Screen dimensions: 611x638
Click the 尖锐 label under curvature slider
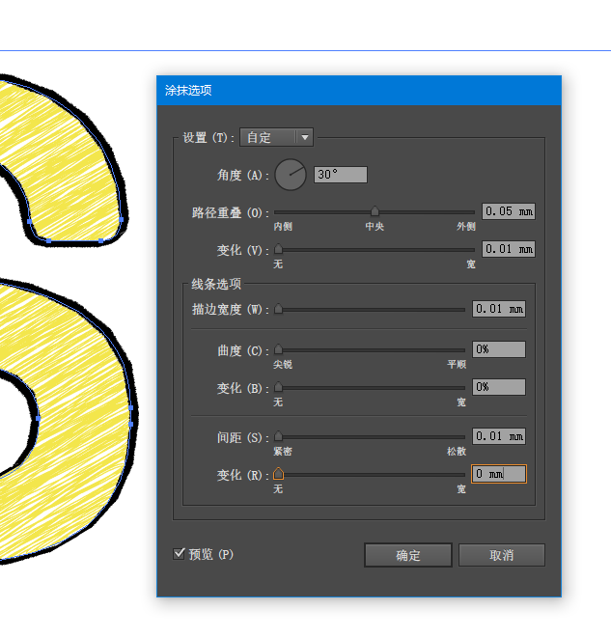click(x=283, y=364)
